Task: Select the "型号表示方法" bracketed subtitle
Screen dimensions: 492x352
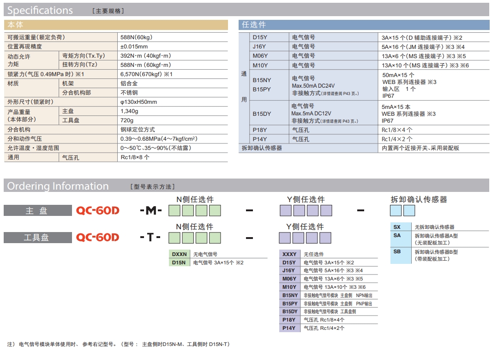Action: pyautogui.click(x=152, y=187)
